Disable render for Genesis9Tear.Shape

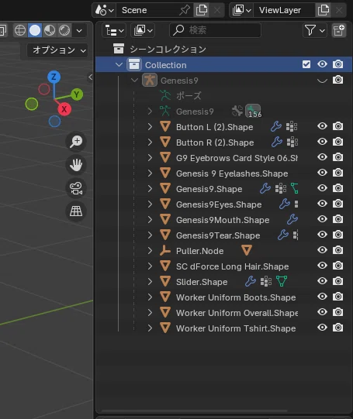tap(337, 235)
